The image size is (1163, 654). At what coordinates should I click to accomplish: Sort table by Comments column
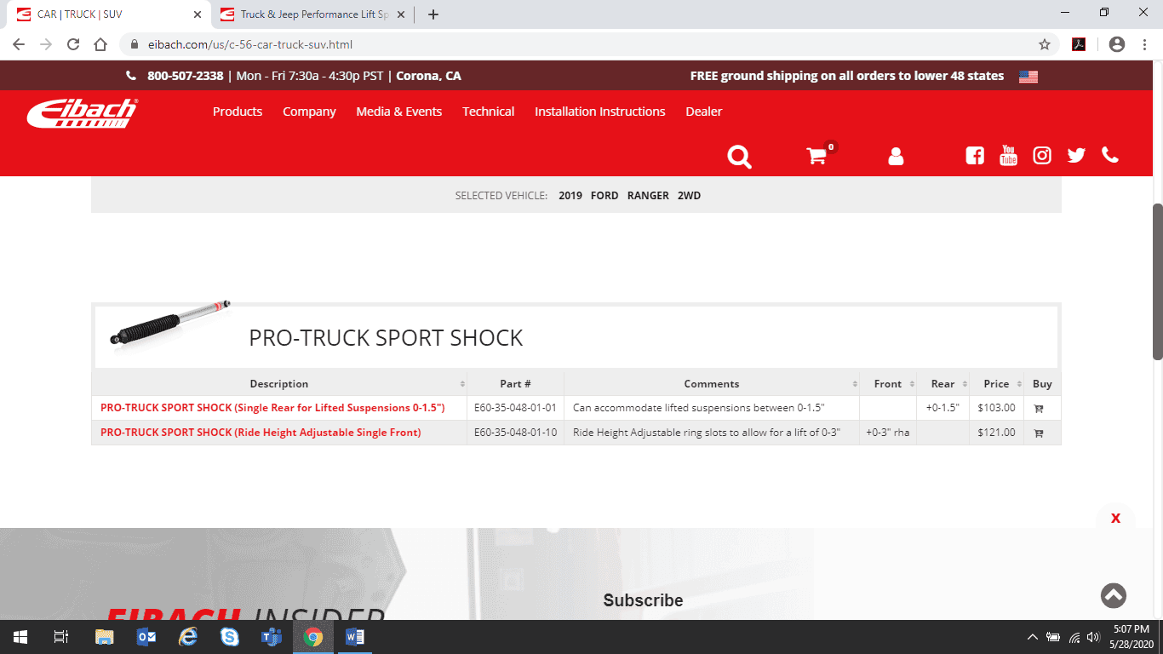tap(712, 384)
